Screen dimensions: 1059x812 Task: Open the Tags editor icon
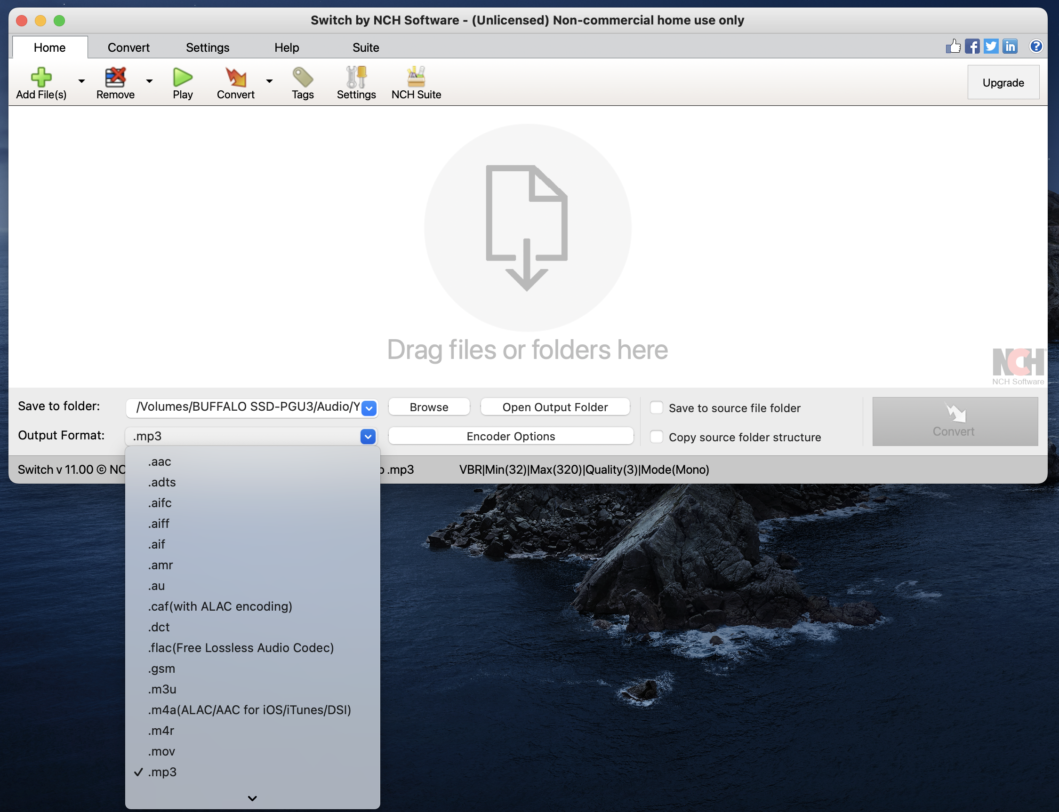click(303, 77)
